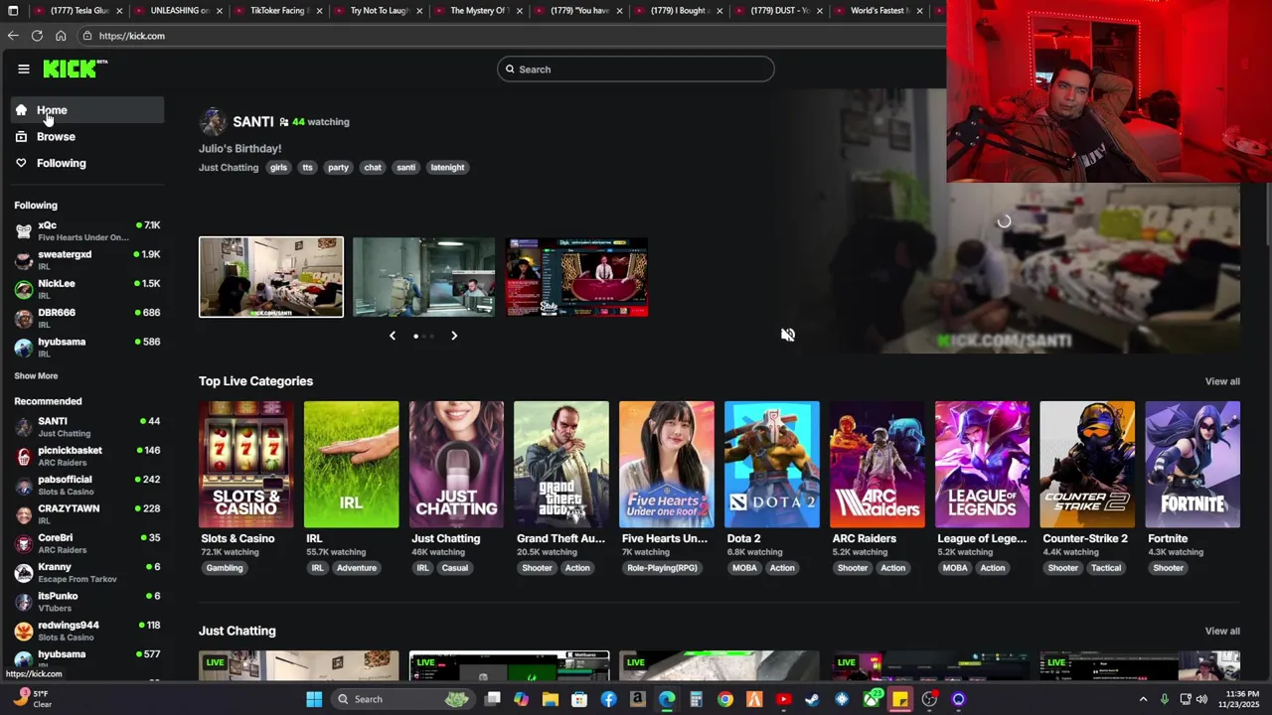The image size is (1272, 715).
Task: Select the casino featured stream thumbnail
Action: [x=577, y=277]
